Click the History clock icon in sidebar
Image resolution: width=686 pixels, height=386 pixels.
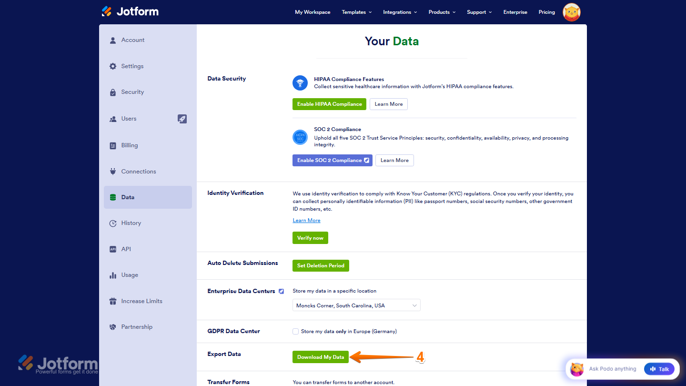pos(113,223)
